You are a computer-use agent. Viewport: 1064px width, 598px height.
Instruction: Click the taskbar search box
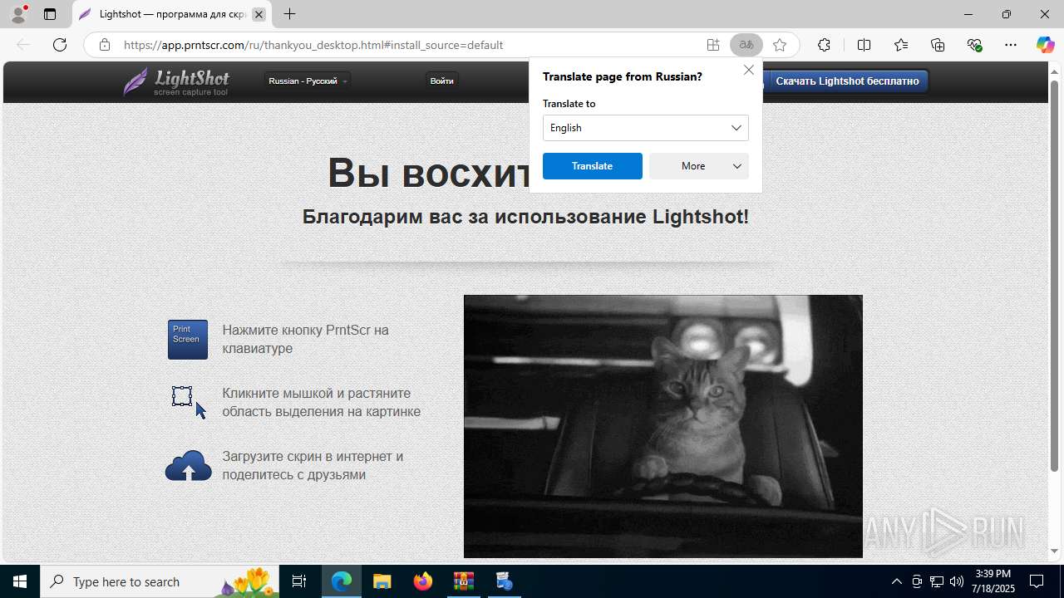160,581
